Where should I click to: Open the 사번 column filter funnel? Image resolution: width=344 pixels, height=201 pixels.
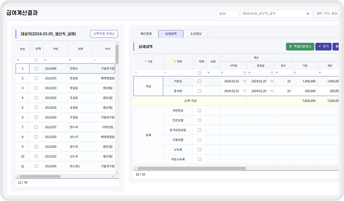point(46,60)
